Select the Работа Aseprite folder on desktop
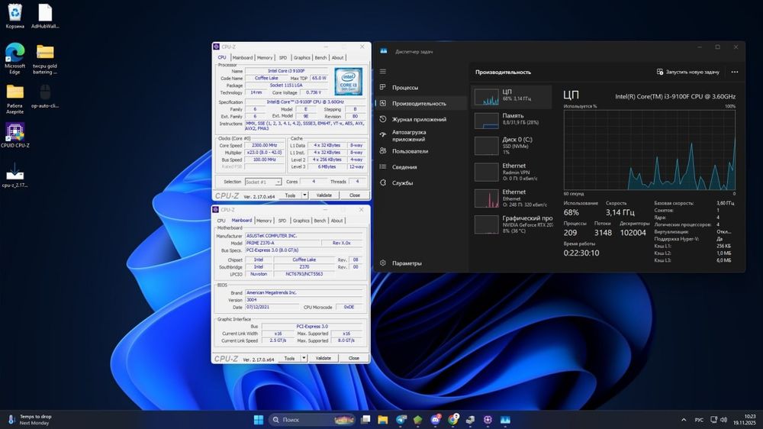Image resolution: width=763 pixels, height=429 pixels. tap(15, 98)
